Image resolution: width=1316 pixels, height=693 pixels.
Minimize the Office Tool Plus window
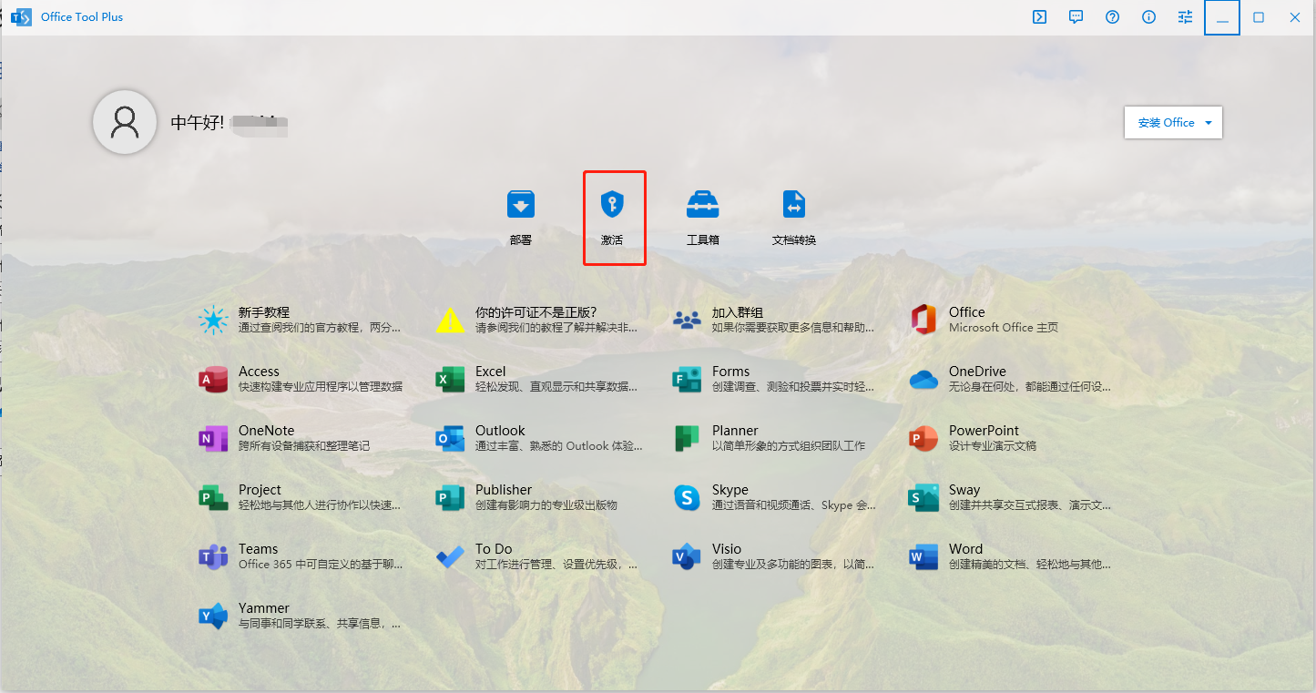1222,17
